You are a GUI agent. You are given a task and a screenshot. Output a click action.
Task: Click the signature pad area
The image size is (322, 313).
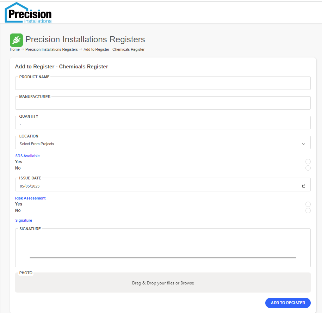[163, 247]
